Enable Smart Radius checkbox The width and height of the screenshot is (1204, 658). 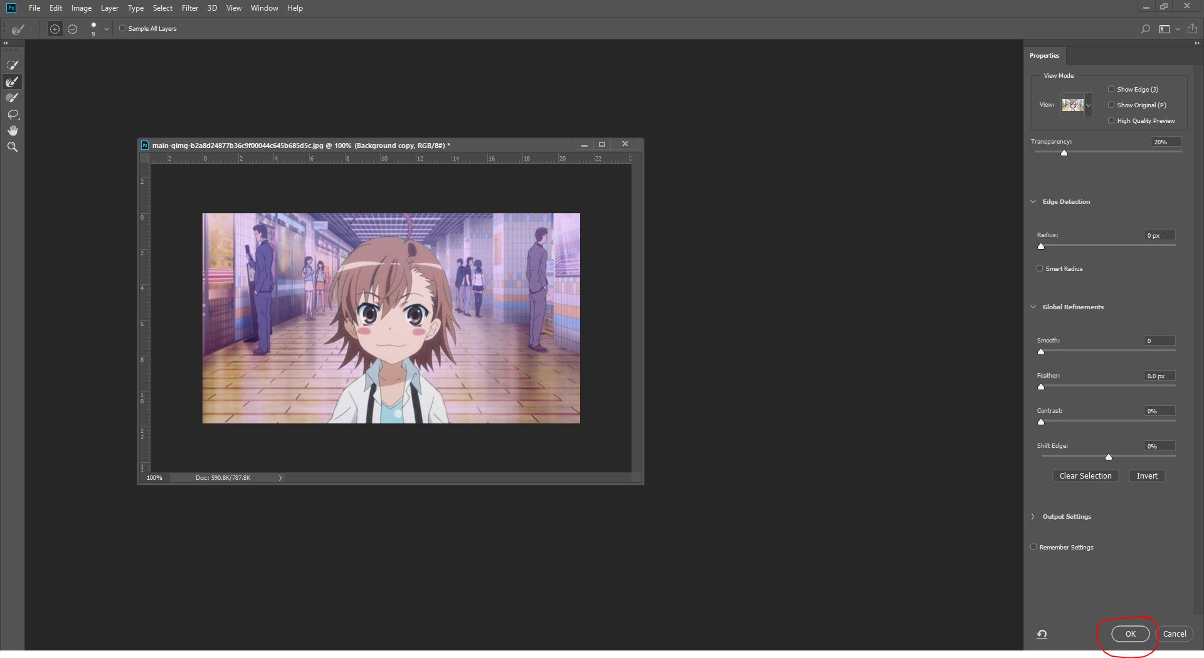[1040, 268]
